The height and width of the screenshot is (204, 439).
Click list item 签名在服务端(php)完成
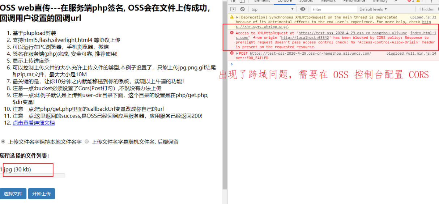(65, 54)
